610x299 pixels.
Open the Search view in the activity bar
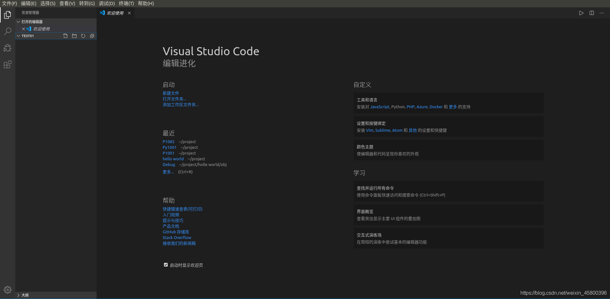point(7,31)
